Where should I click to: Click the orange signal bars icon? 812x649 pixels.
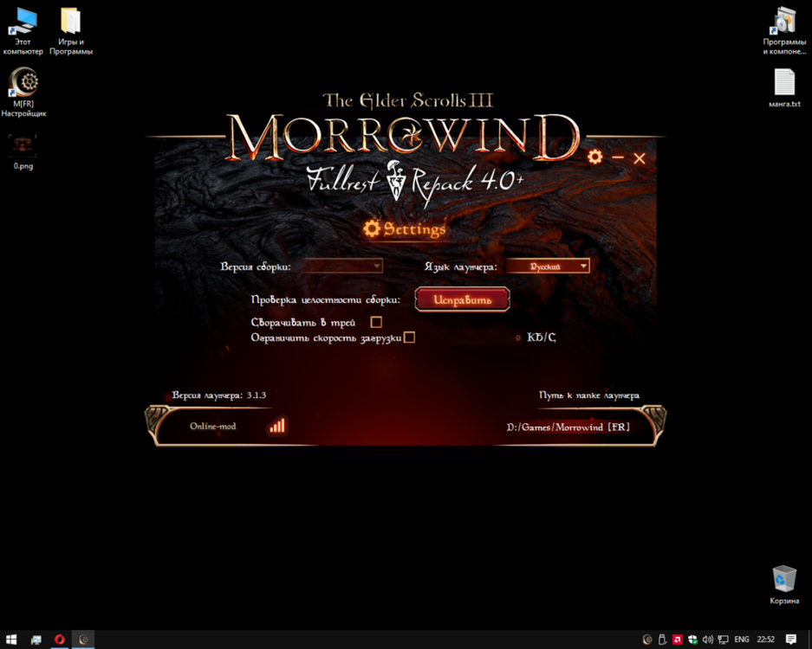point(276,426)
